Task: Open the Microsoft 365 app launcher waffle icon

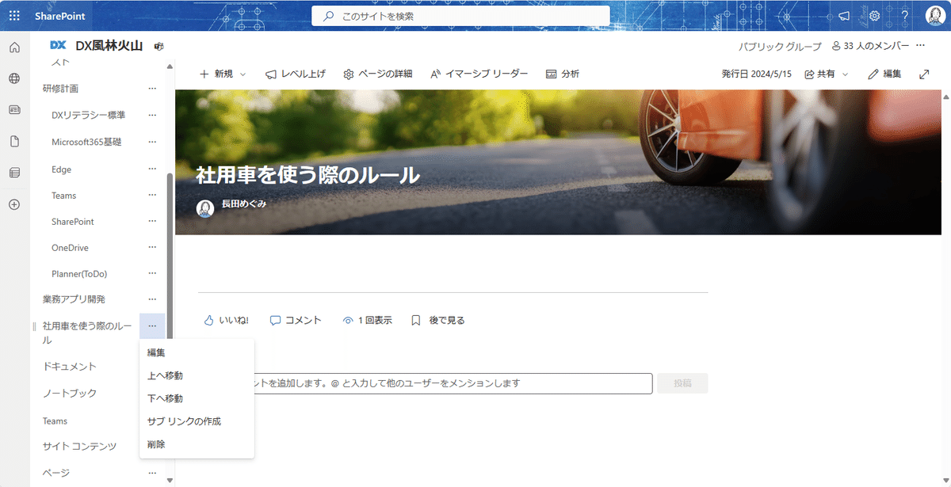Action: [x=14, y=15]
